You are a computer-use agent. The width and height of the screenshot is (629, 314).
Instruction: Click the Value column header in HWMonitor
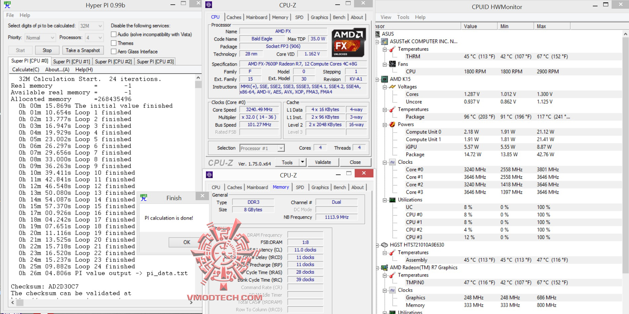pos(479,26)
